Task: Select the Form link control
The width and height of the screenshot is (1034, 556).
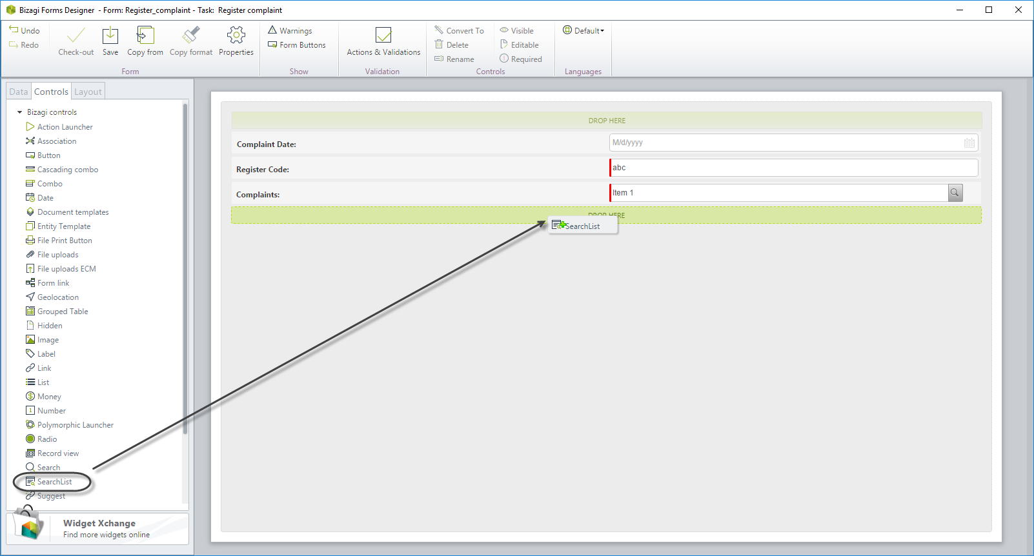Action: [x=47, y=283]
